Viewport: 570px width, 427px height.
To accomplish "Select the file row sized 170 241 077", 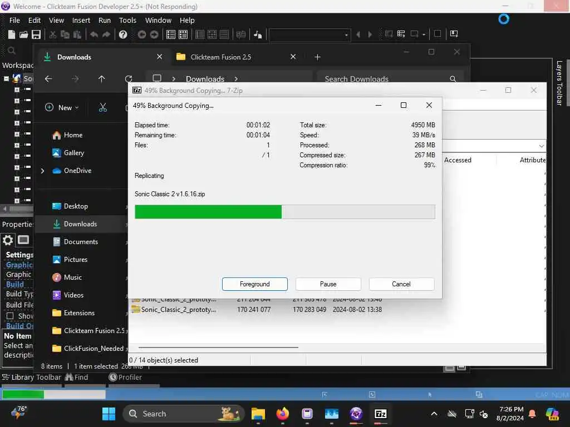I will pyautogui.click(x=257, y=310).
